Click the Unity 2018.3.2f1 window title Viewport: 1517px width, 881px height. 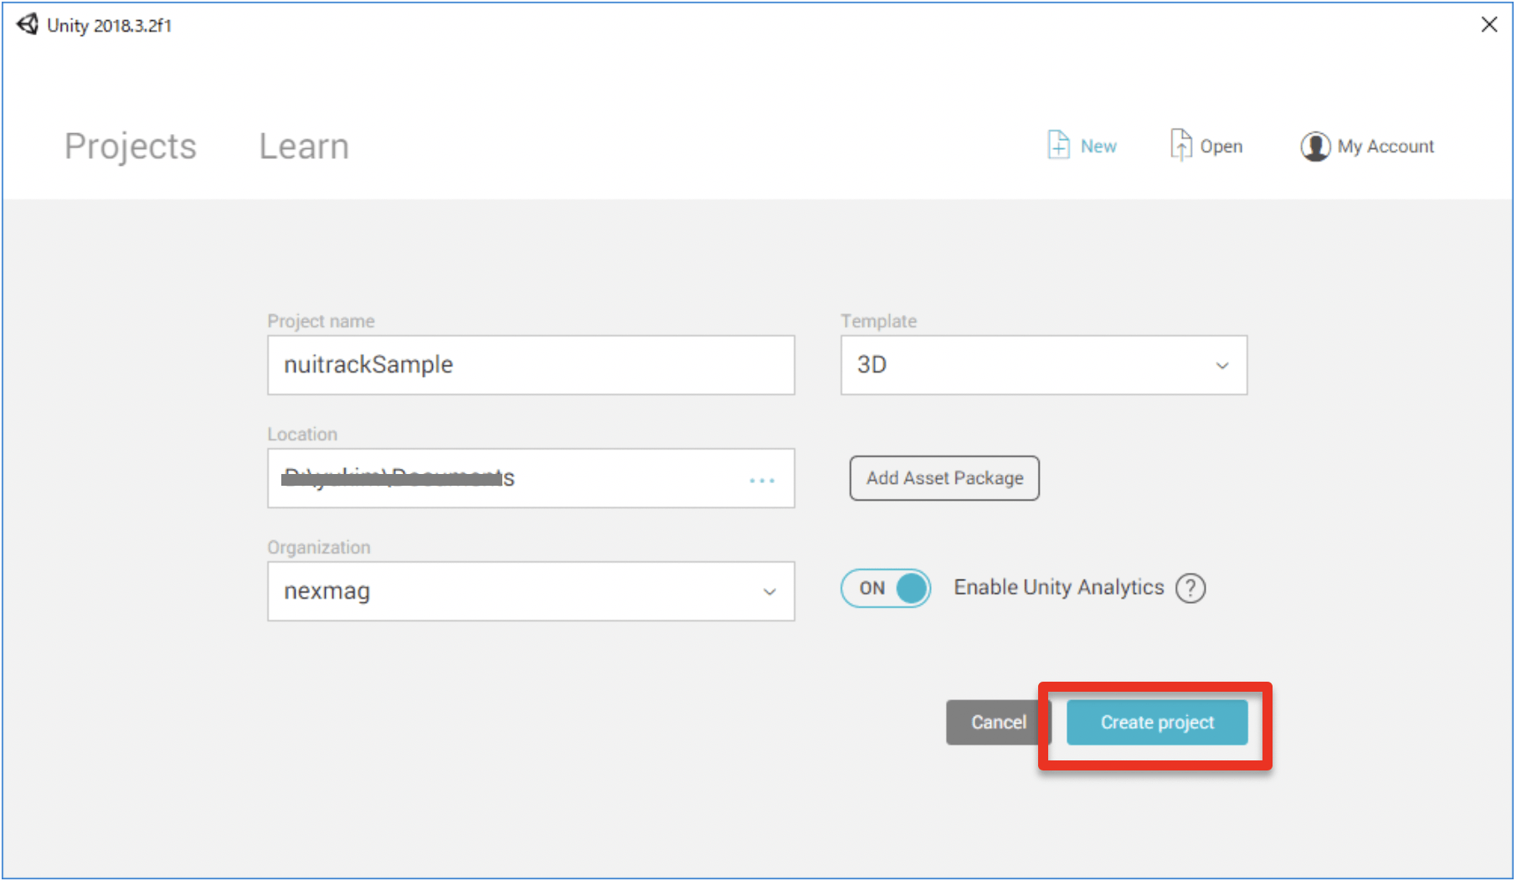tap(109, 25)
